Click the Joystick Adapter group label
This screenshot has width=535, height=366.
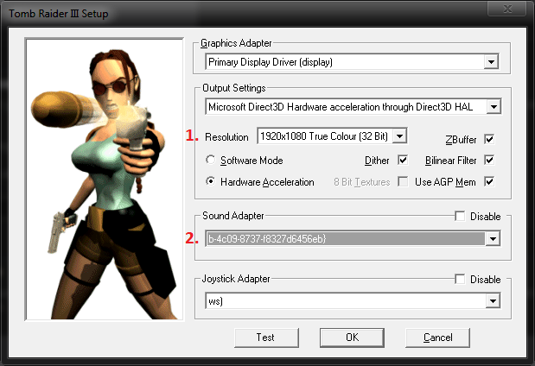pyautogui.click(x=236, y=279)
